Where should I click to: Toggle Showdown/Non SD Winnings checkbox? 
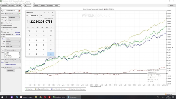[x=2, y=27]
